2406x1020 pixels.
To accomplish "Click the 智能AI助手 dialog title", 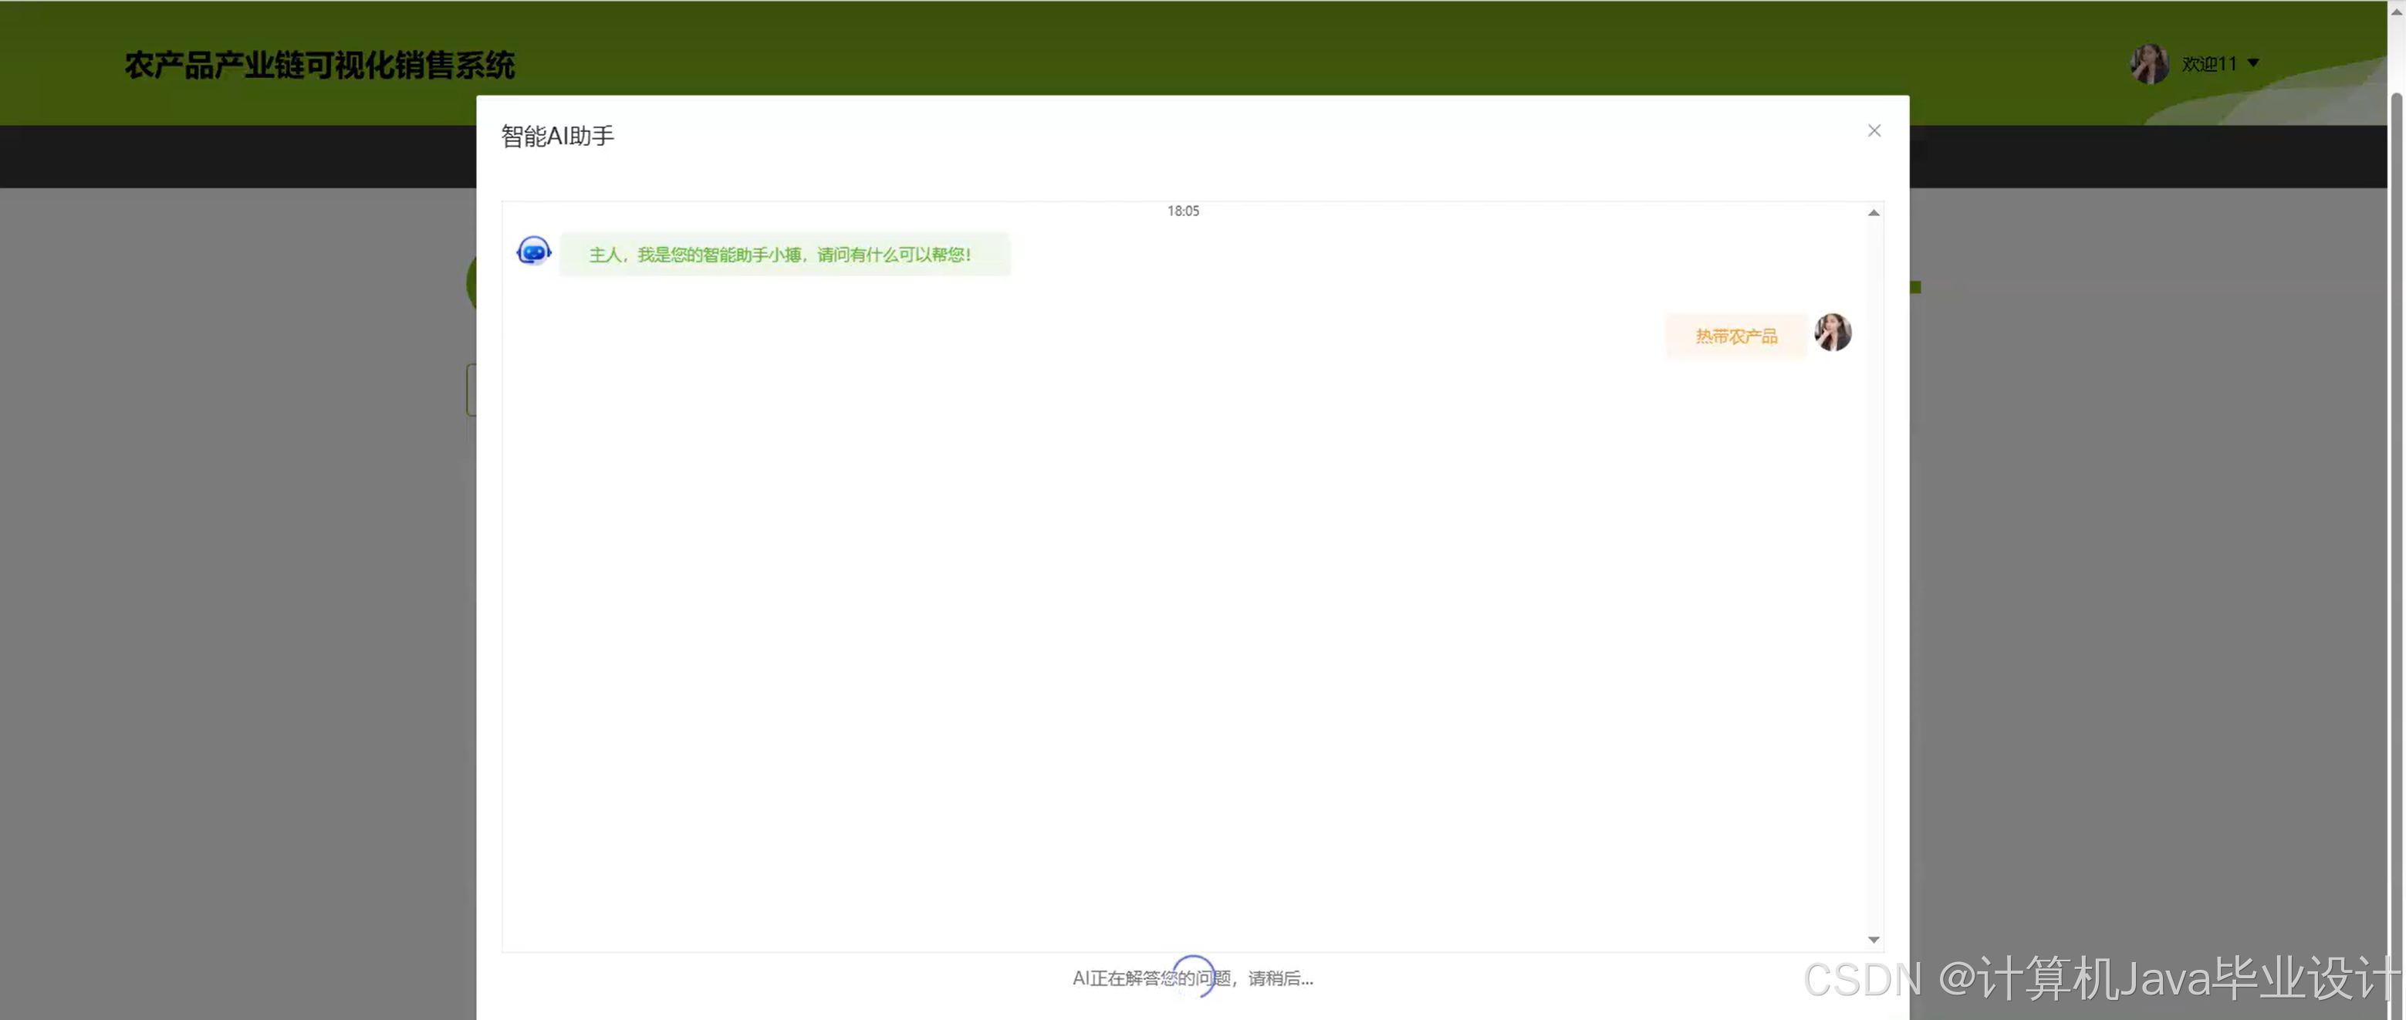I will 558,137.
